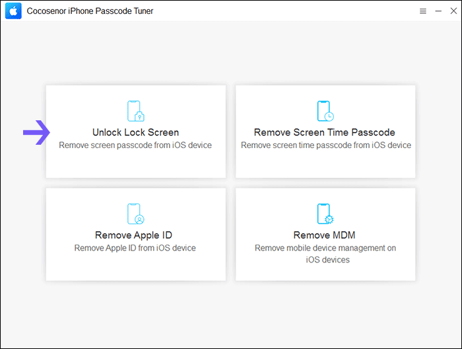462x349 pixels.
Task: Click 'Remove screen passcode from iOS device' text
Action: 135,145
